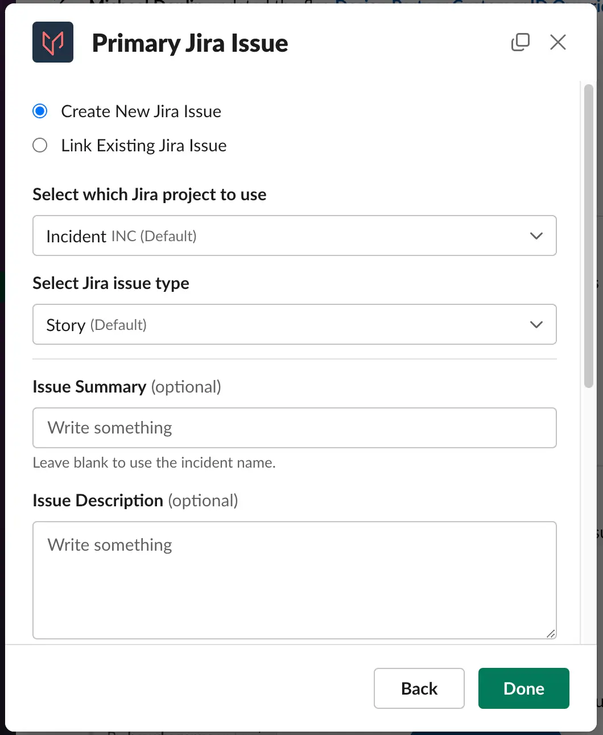The width and height of the screenshot is (603, 735).
Task: Click the 'Leave blank to use the incident name' hint
Action: coord(154,463)
